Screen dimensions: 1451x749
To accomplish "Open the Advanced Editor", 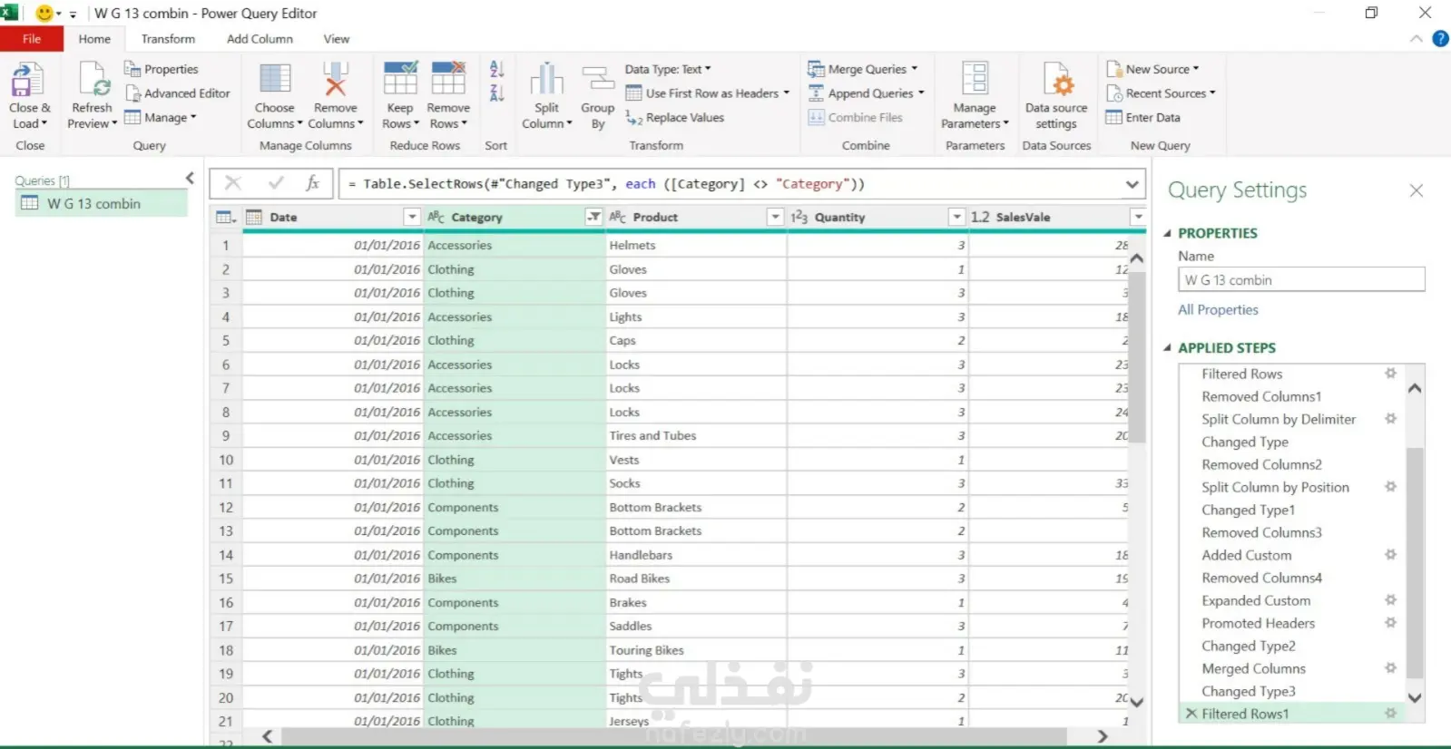I will coord(177,93).
